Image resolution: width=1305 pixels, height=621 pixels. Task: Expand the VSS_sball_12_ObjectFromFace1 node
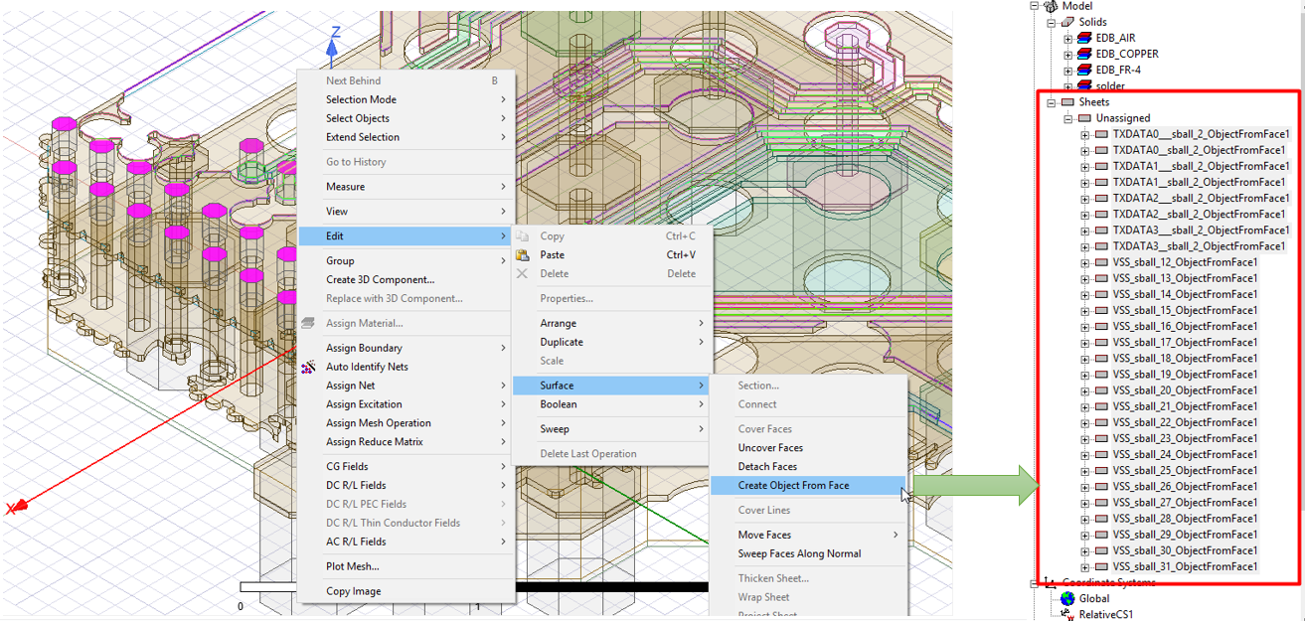coord(1084,262)
